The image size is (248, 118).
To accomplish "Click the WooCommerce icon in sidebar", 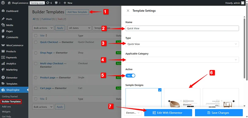I will pos(3,45).
